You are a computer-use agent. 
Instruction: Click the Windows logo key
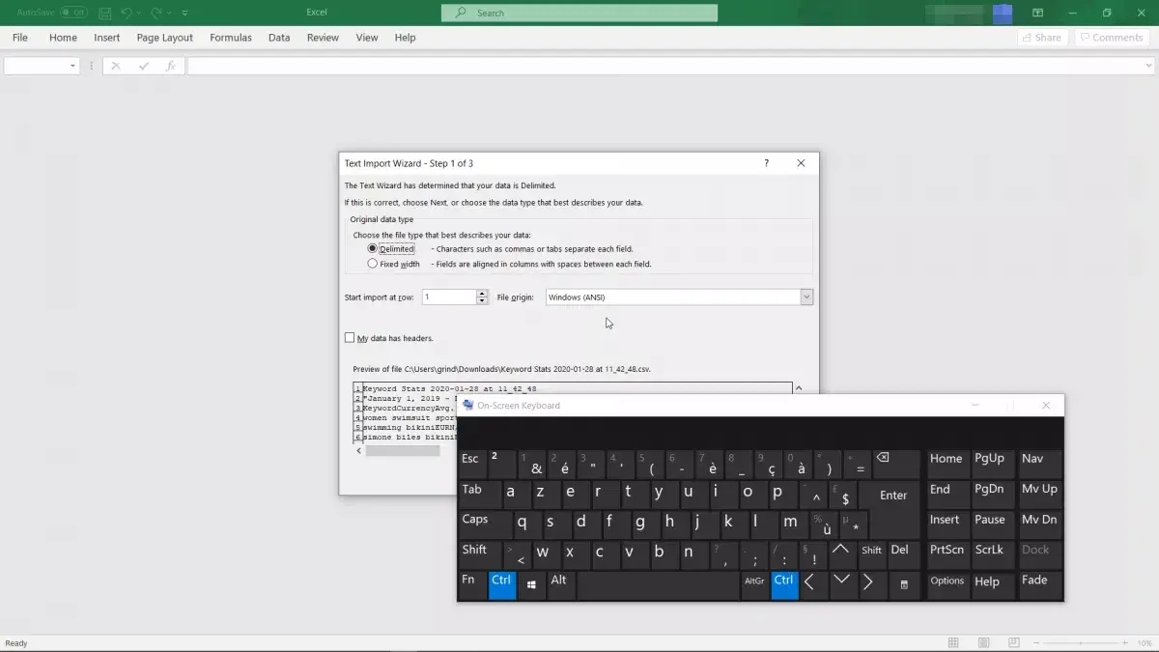pos(532,585)
